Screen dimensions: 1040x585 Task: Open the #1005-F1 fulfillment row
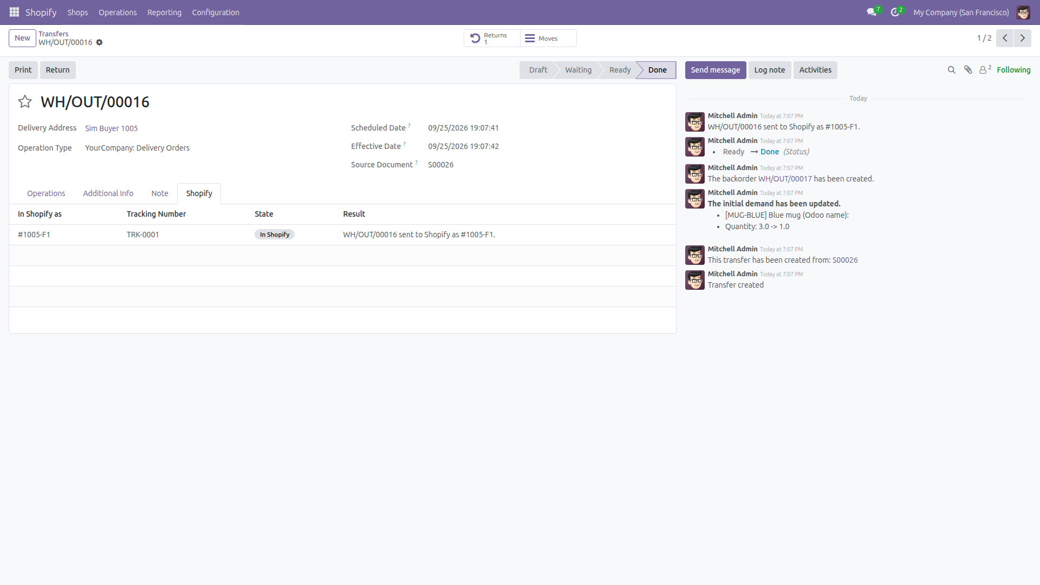(x=342, y=235)
